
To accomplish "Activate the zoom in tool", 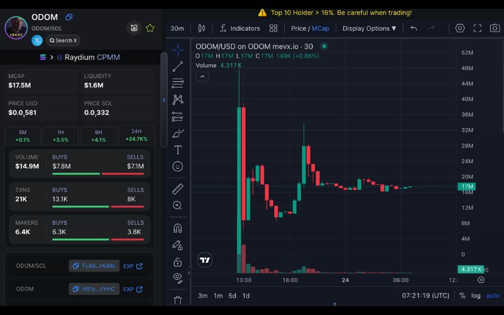I will [178, 206].
